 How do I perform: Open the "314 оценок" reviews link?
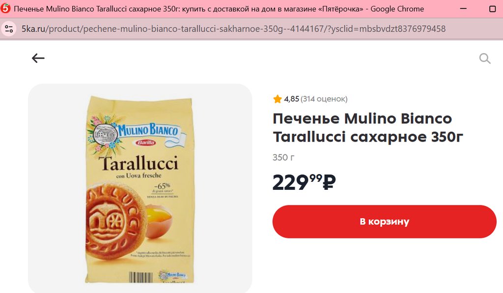coord(324,99)
